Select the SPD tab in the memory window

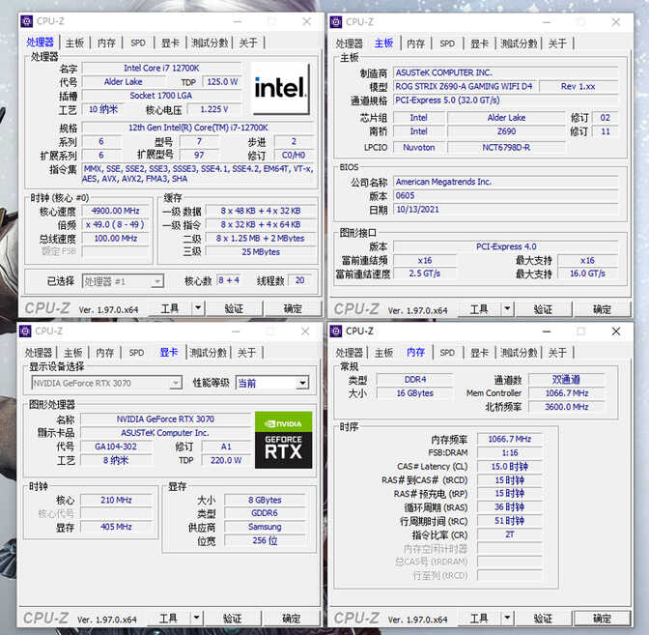point(446,353)
